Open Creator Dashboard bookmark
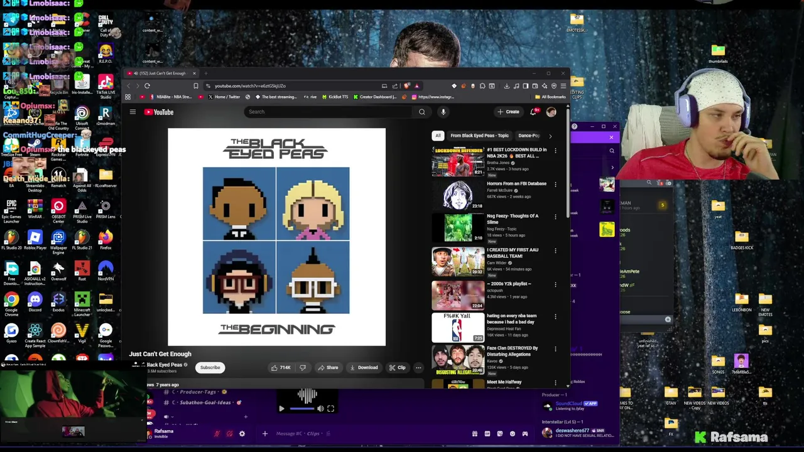The image size is (804, 452). tap(375, 97)
